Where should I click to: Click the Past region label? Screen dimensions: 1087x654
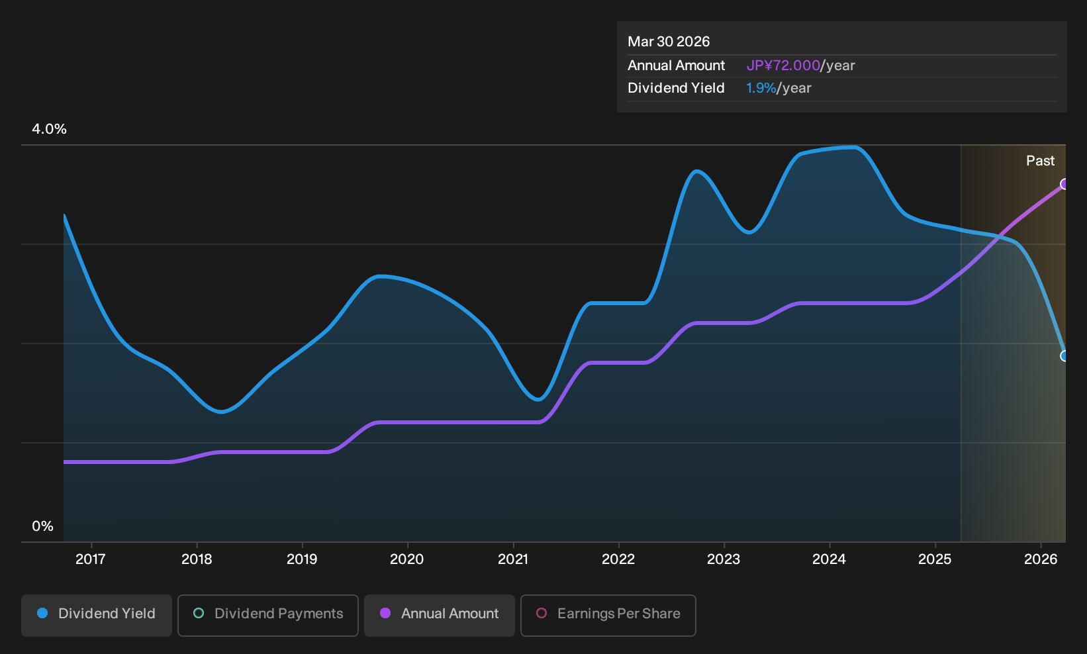pyautogui.click(x=1040, y=161)
